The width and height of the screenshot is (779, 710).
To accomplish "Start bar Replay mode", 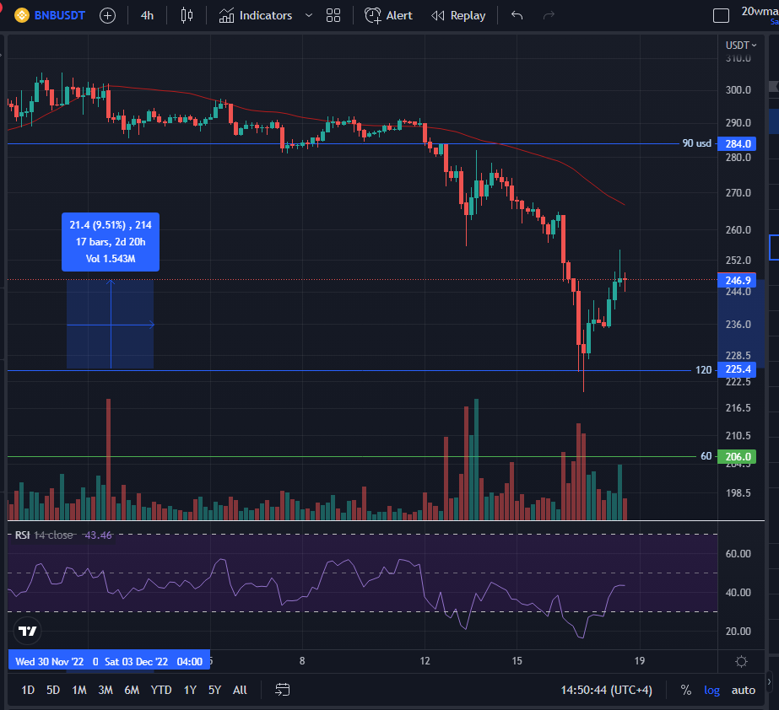I will coord(458,15).
